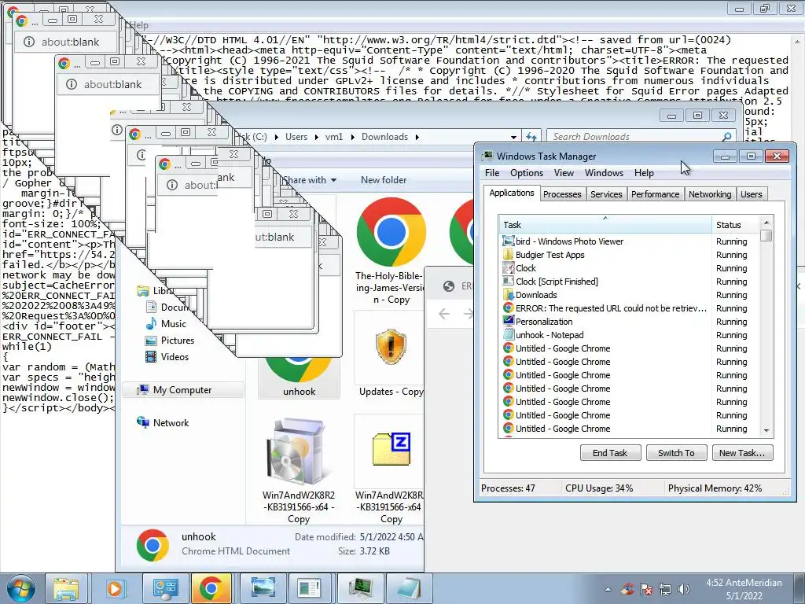Open the volume control in the system tray
This screenshot has width=805, height=604.
coord(683,589)
